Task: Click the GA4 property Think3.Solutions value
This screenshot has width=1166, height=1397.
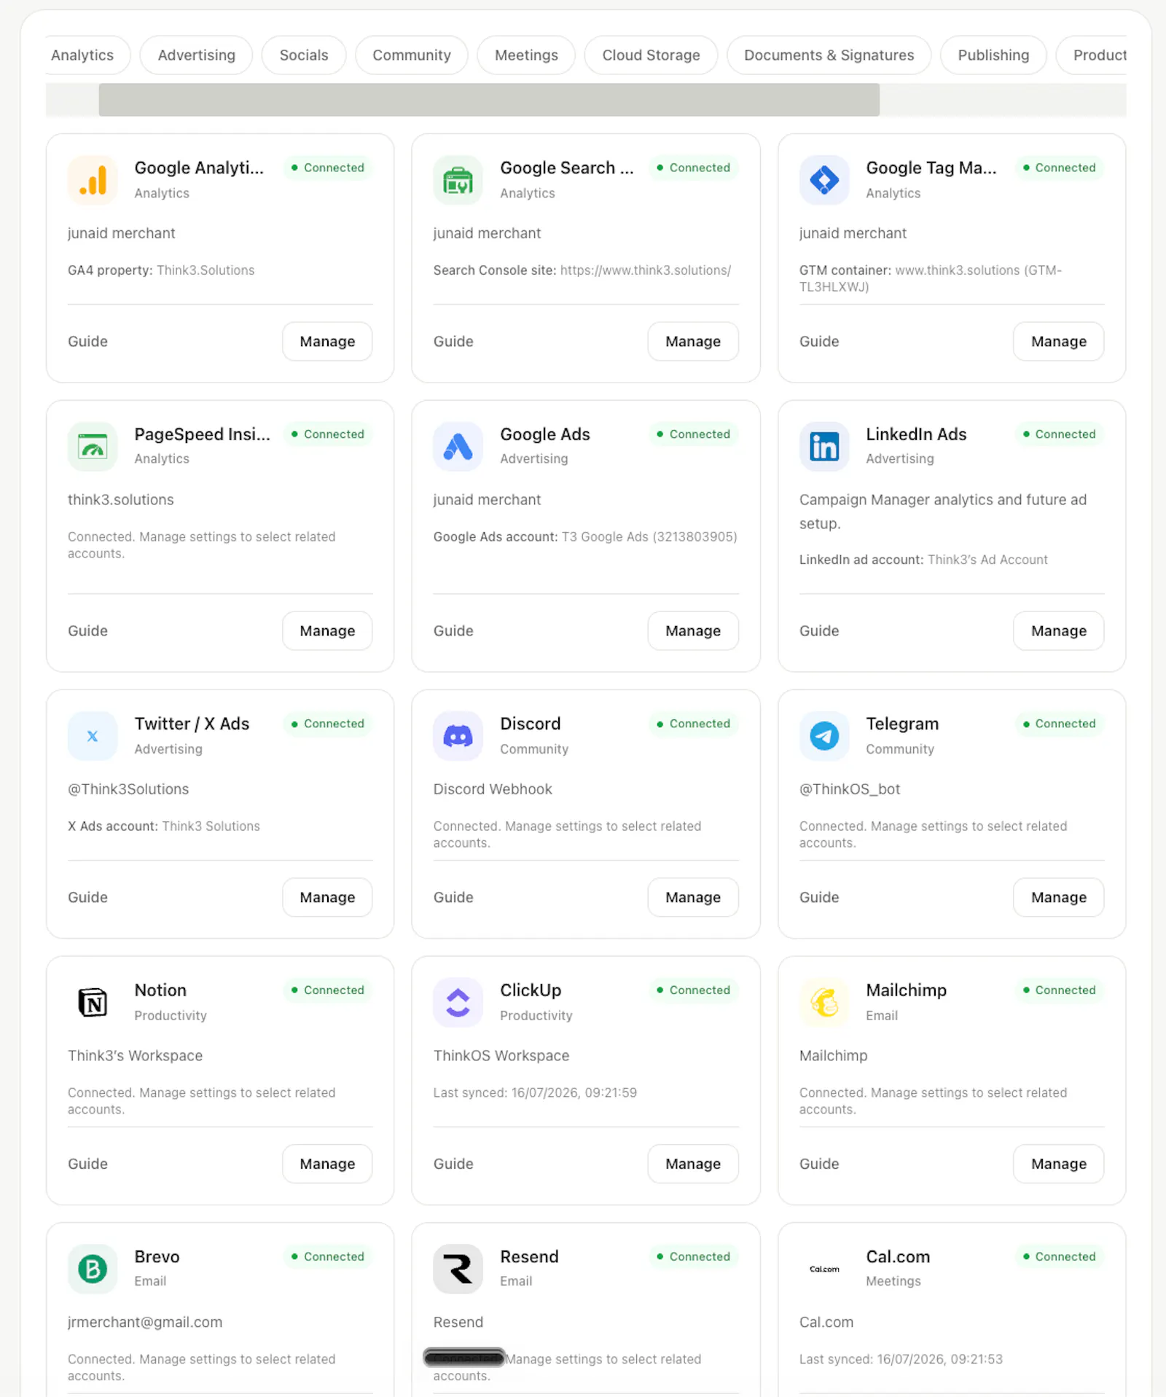Action: (206, 270)
